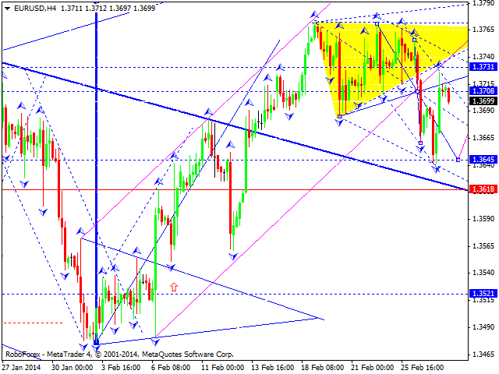Click the 1.3565 price scale value

coord(483,246)
